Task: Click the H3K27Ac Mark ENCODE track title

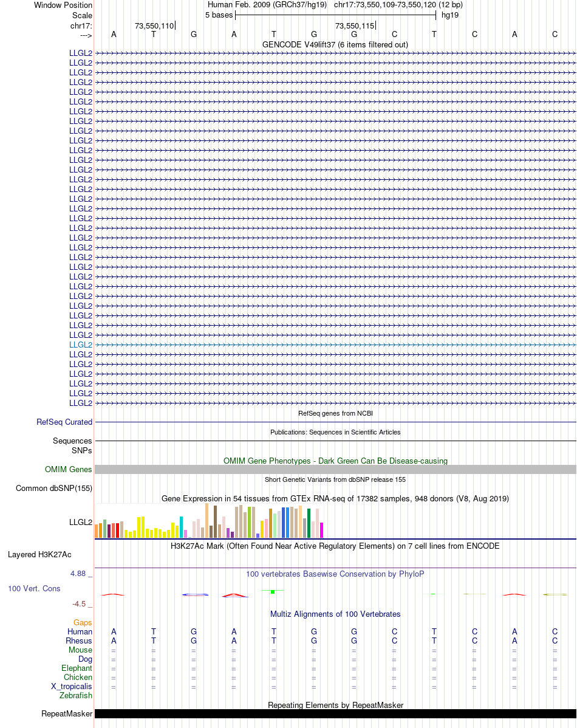Action: pos(335,546)
